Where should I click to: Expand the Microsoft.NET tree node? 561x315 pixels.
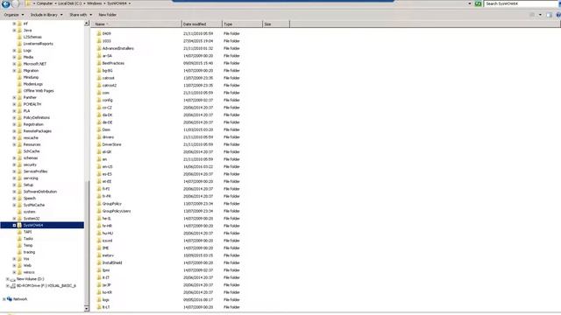14,64
